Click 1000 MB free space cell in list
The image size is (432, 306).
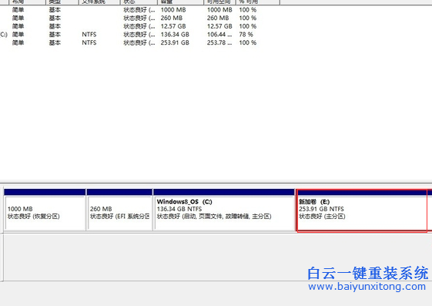219,10
